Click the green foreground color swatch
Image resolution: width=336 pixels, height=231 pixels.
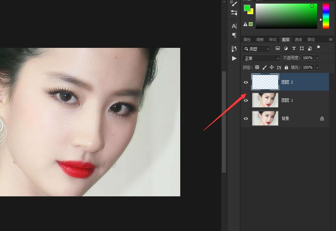[x=247, y=7]
